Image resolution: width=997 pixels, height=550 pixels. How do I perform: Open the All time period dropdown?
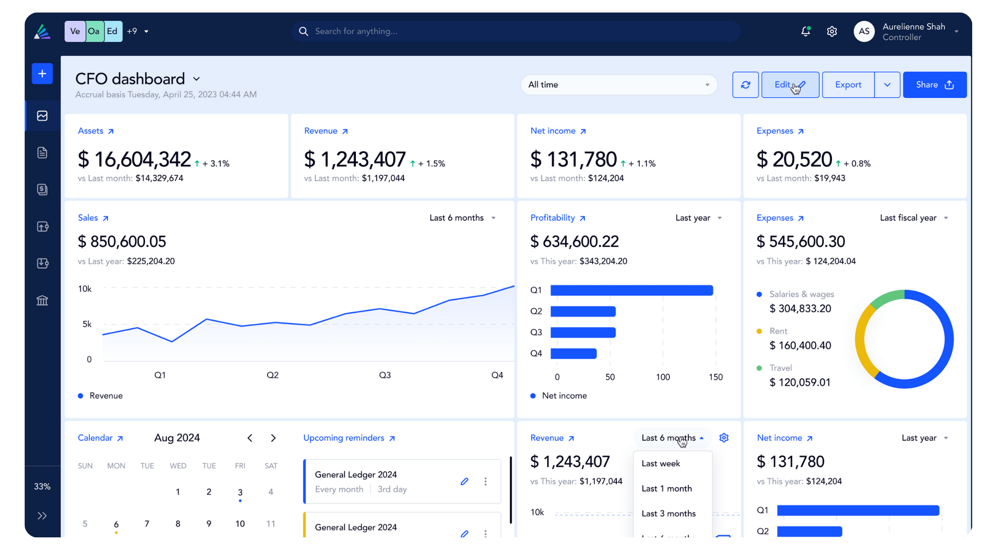pyautogui.click(x=618, y=85)
